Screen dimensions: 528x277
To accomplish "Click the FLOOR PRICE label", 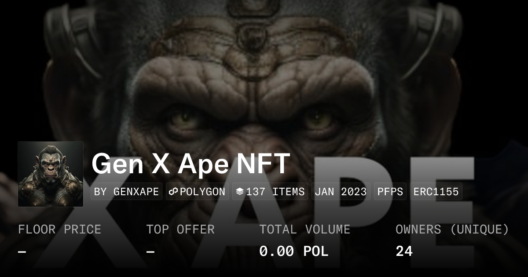I will point(59,230).
